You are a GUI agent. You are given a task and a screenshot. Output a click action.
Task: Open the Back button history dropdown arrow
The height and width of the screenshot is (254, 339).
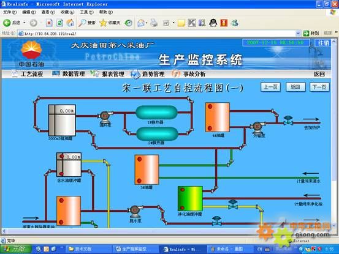tap(25, 23)
